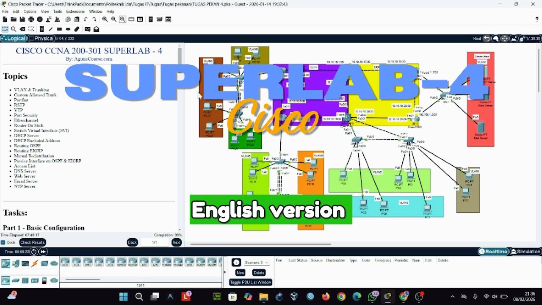Switch to Realtime mode

(x=493, y=252)
